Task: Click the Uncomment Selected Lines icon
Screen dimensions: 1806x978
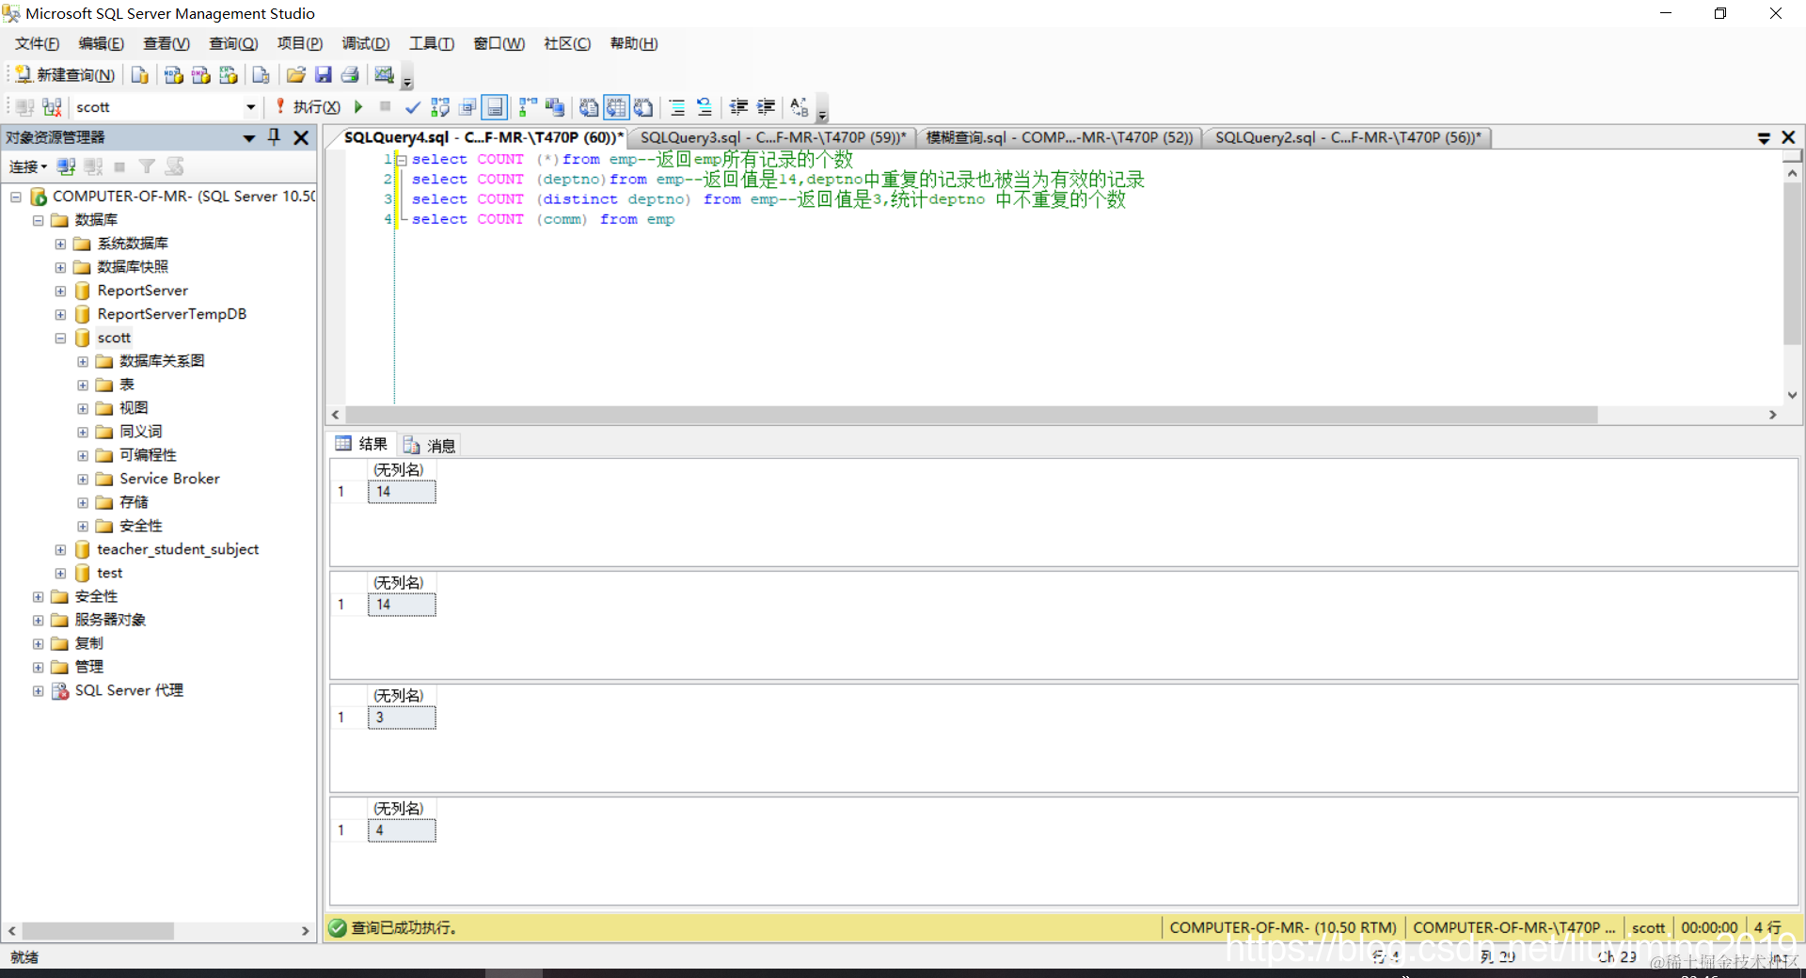Action: coord(705,107)
